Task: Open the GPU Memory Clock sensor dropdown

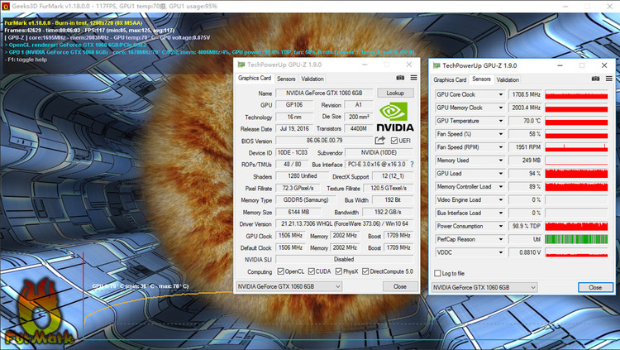Action: point(501,108)
